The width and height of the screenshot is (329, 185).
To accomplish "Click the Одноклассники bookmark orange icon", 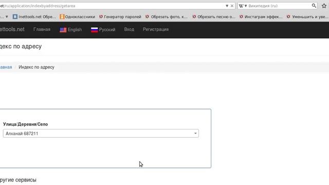I will [62, 16].
